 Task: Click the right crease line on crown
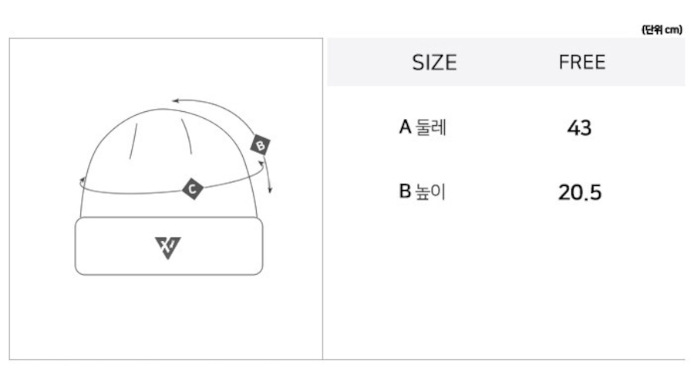pos(187,137)
